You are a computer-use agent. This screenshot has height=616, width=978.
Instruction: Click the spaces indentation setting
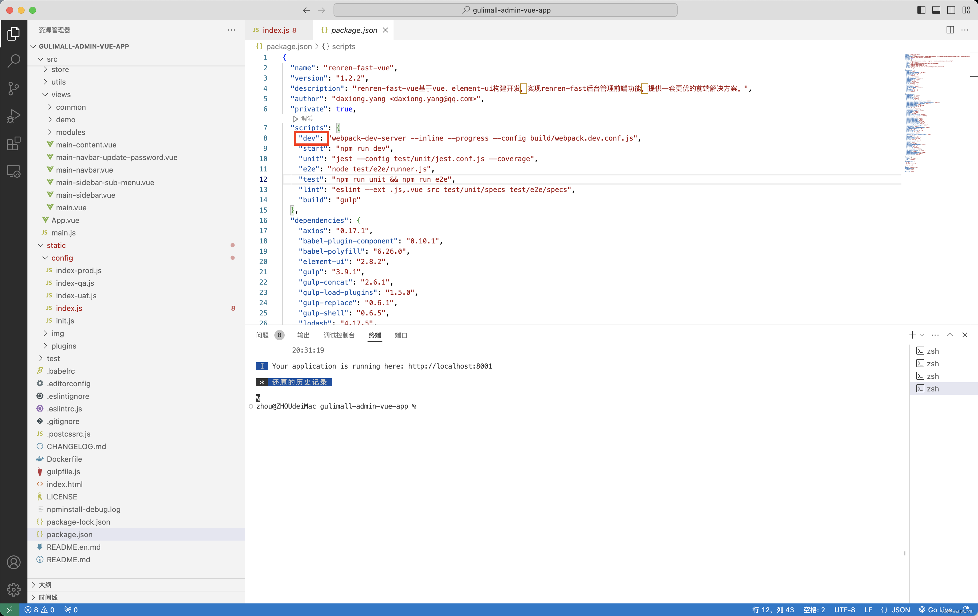(x=813, y=609)
